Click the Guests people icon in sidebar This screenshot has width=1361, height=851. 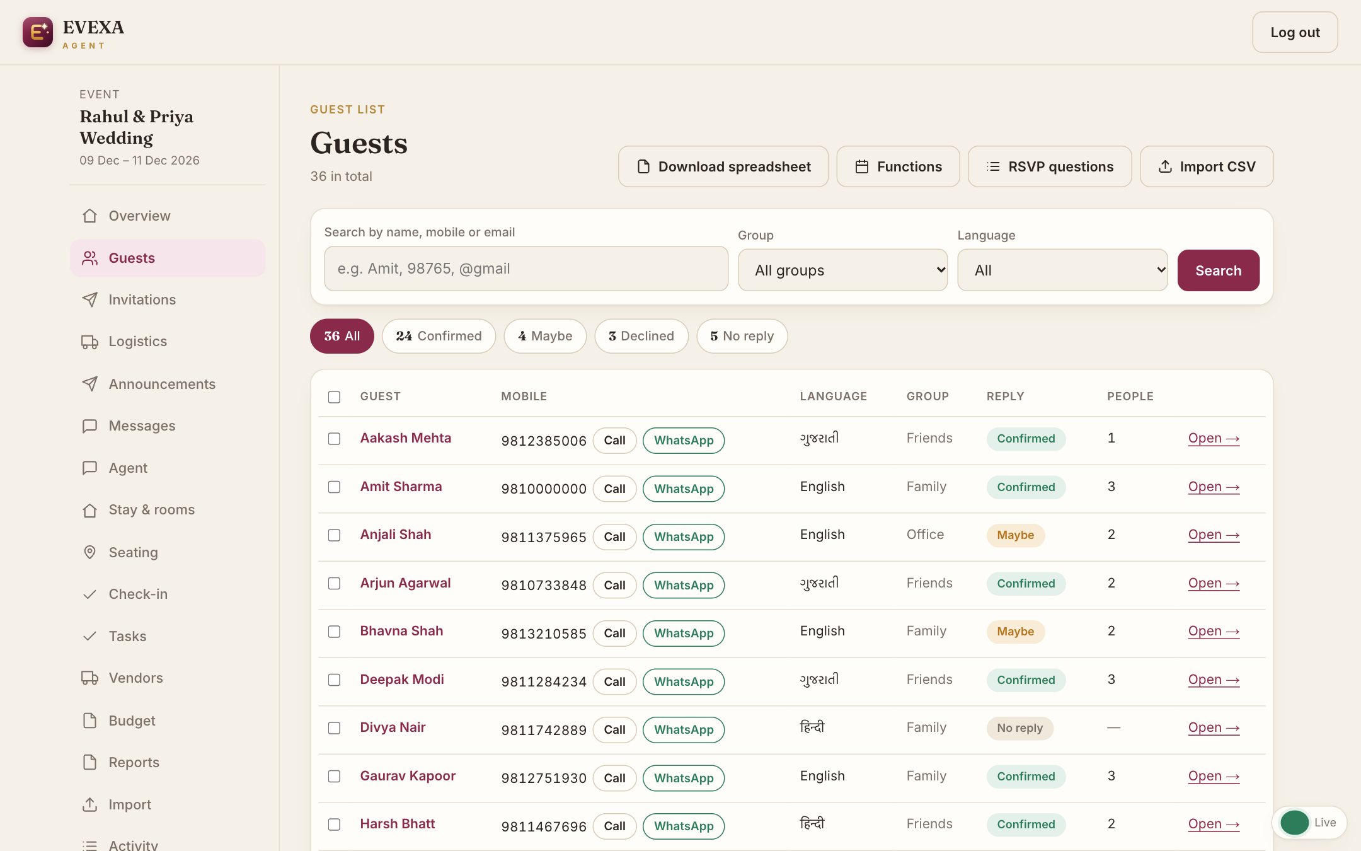[90, 258]
